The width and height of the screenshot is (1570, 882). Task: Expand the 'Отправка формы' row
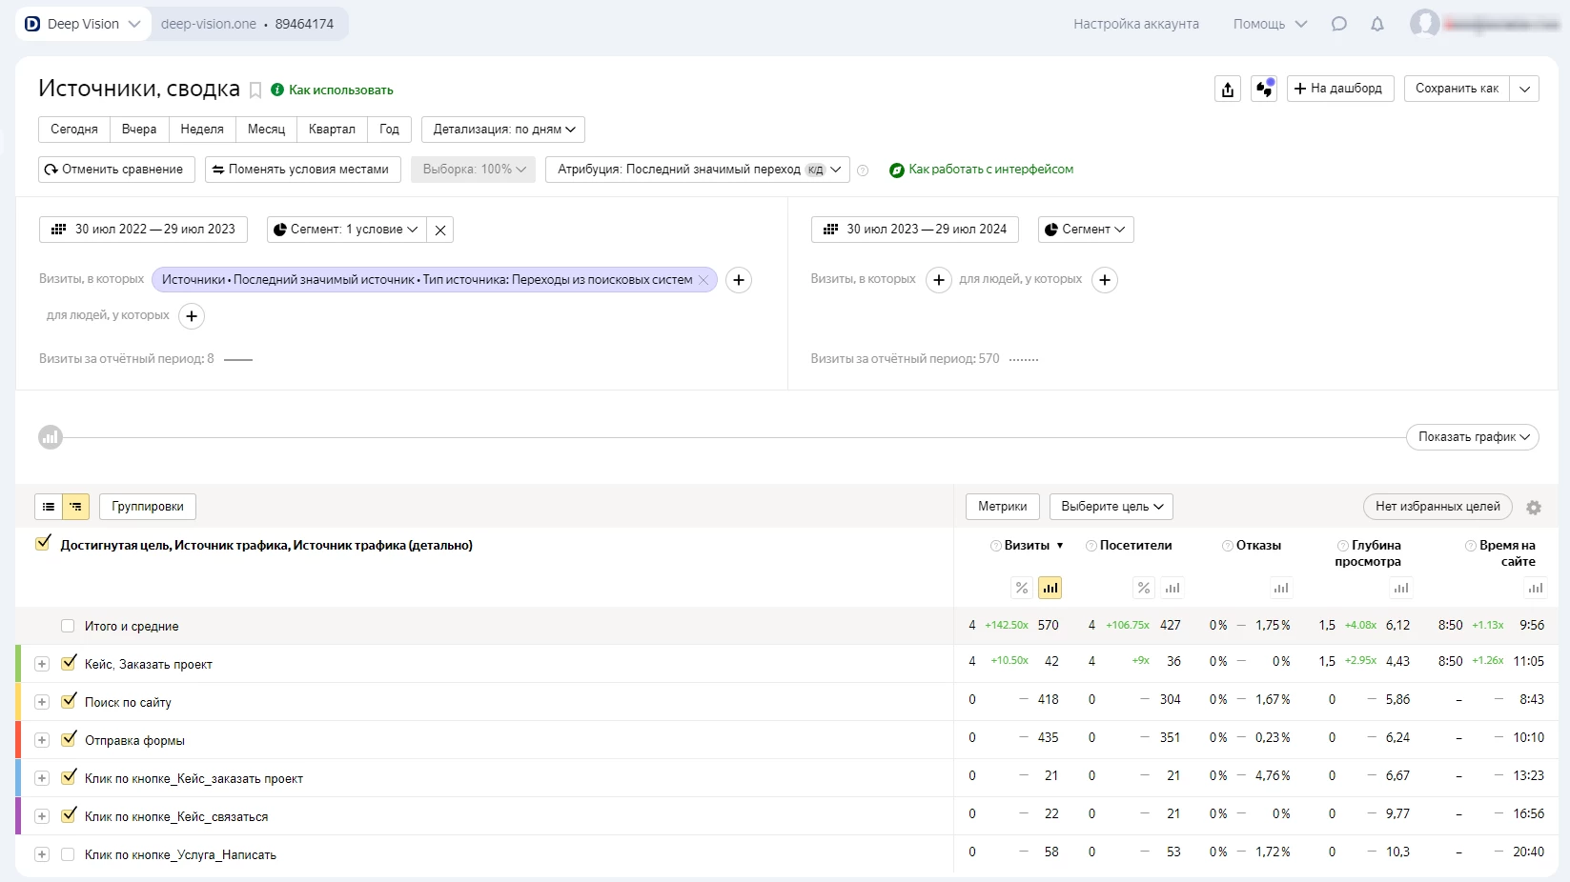point(42,740)
